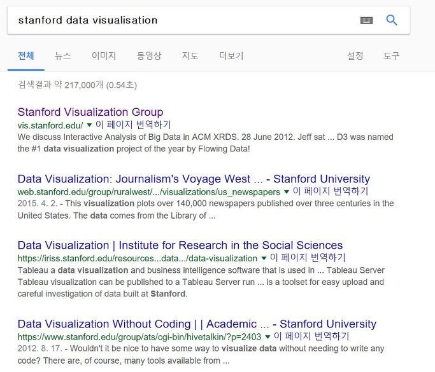This screenshot has height=372, width=435.
Task: Click the snippet beginning 2012. 8. 17.
Action: tap(201, 355)
